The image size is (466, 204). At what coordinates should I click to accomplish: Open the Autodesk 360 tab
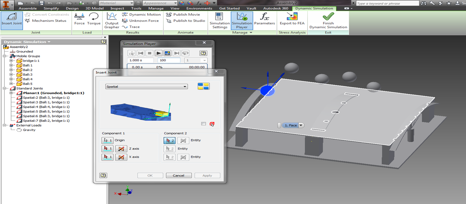point(276,8)
